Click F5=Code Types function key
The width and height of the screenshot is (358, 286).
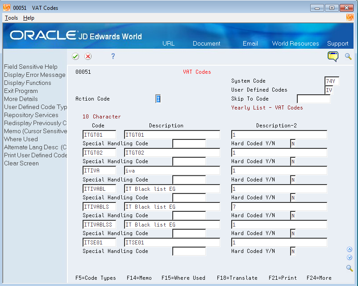point(96,278)
